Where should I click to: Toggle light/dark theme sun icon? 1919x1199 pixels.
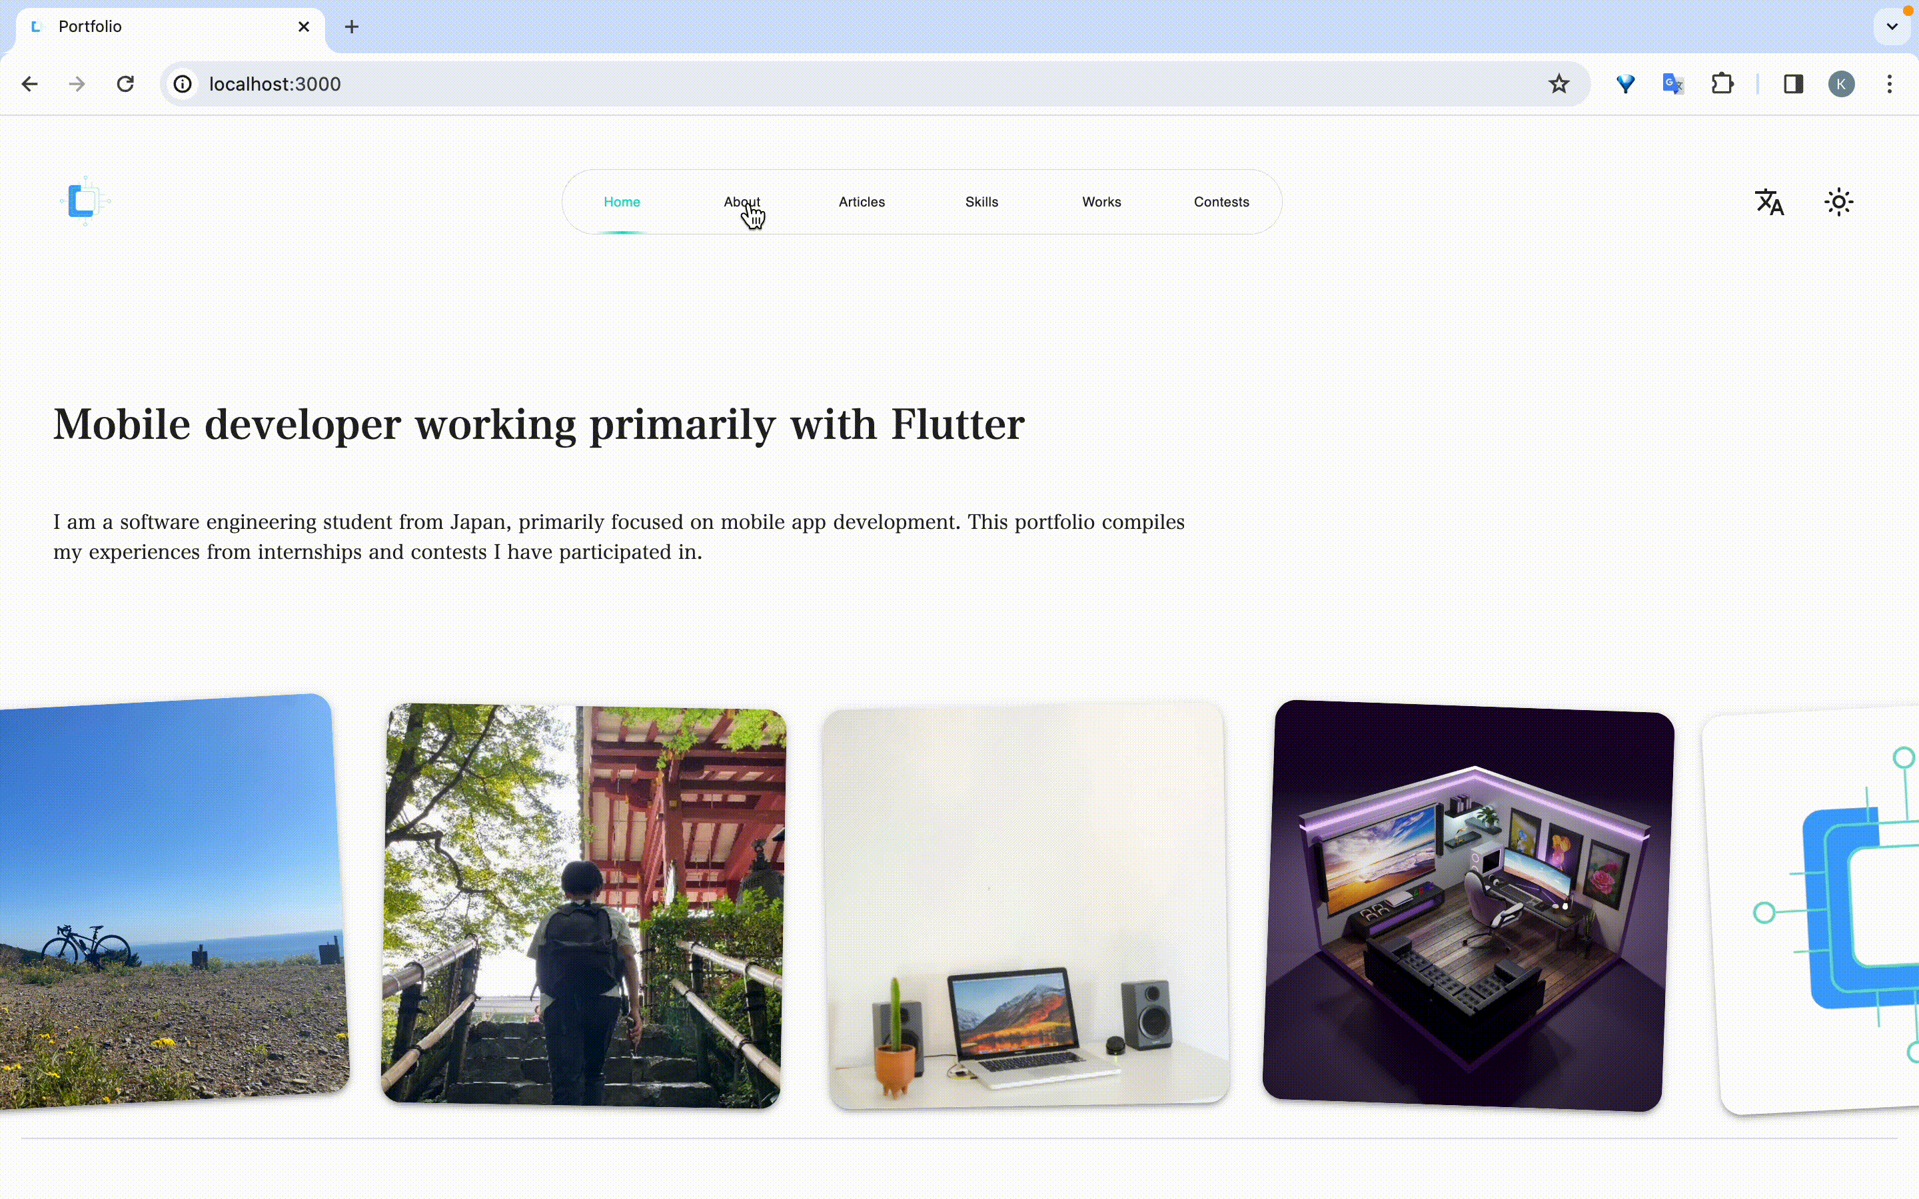(x=1838, y=202)
